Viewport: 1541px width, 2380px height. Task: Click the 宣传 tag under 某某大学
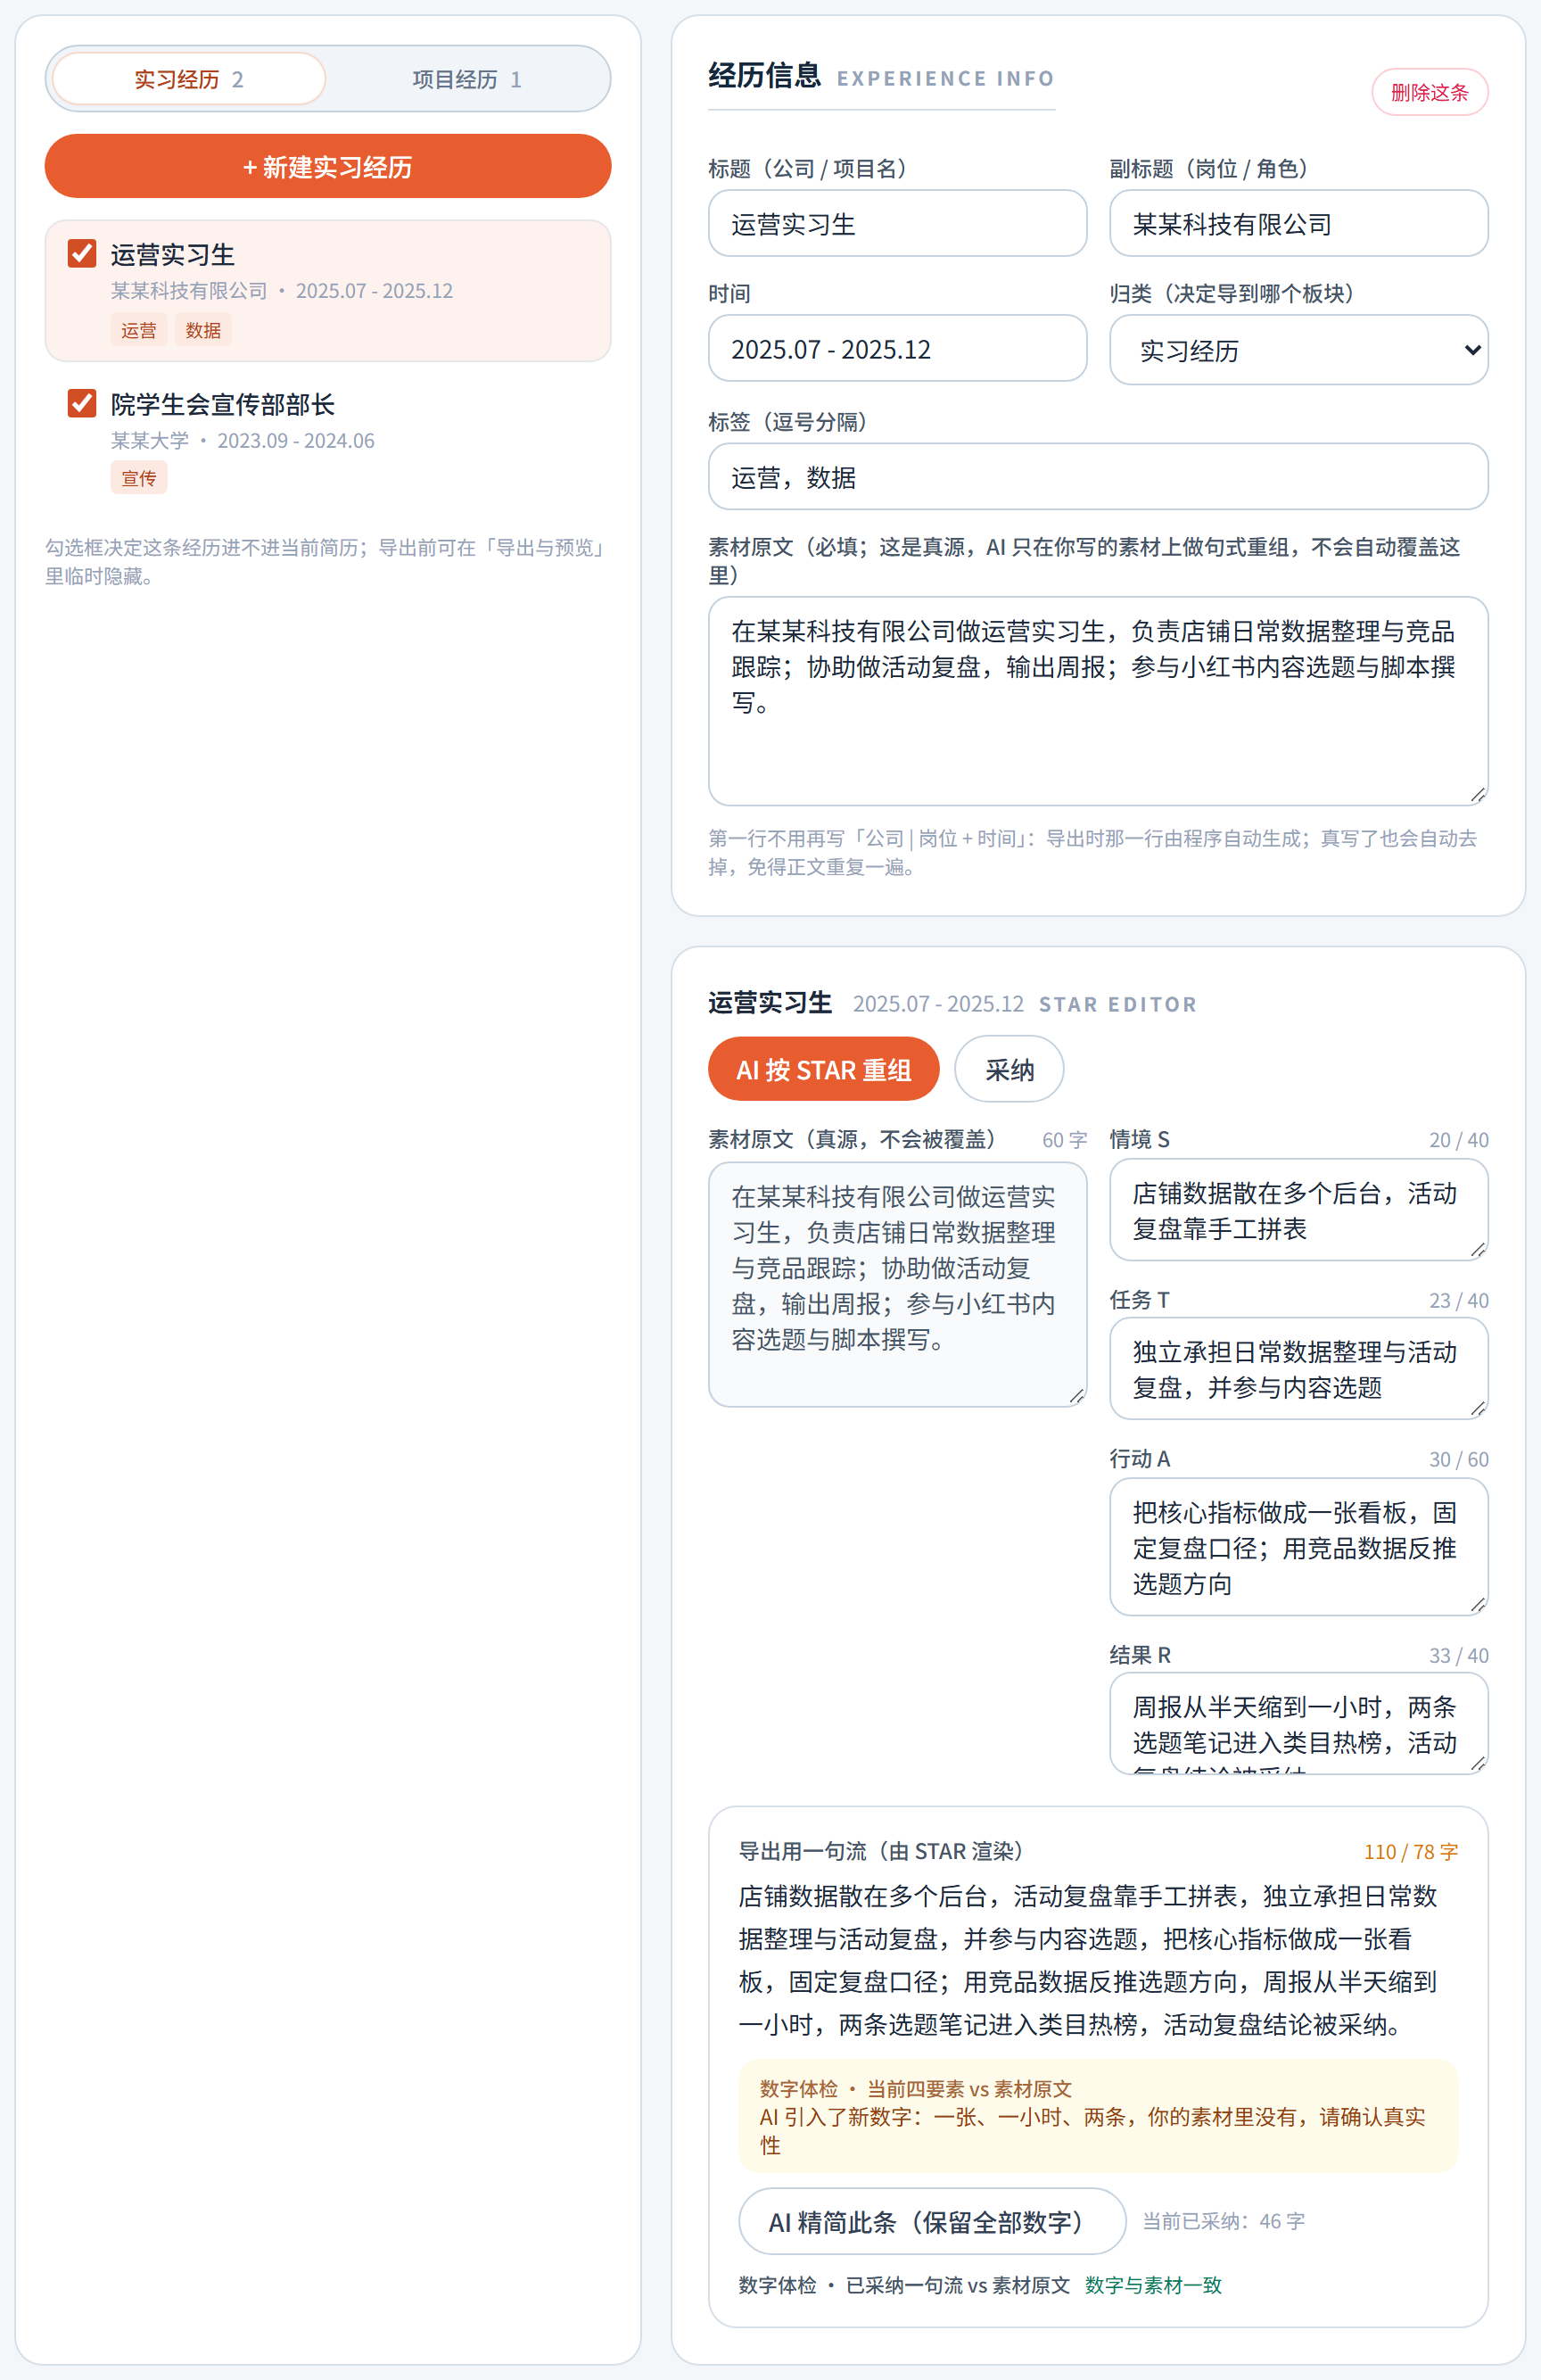[139, 478]
